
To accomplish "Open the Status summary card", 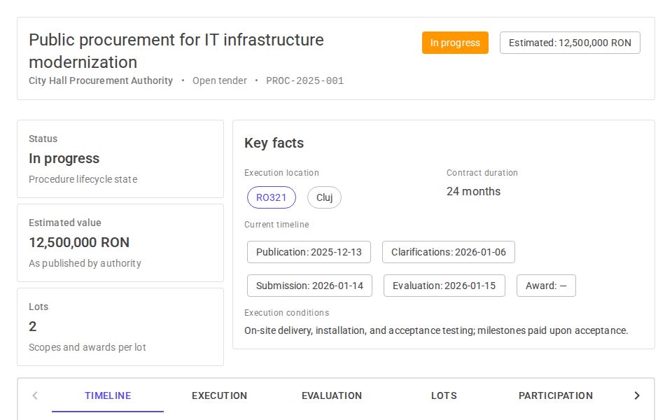I will [120, 159].
